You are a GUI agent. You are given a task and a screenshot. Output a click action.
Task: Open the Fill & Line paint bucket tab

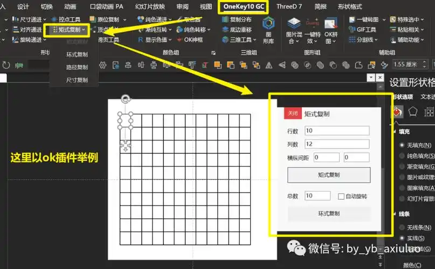[397, 112]
